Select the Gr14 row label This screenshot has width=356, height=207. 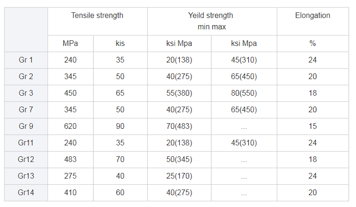click(26, 193)
